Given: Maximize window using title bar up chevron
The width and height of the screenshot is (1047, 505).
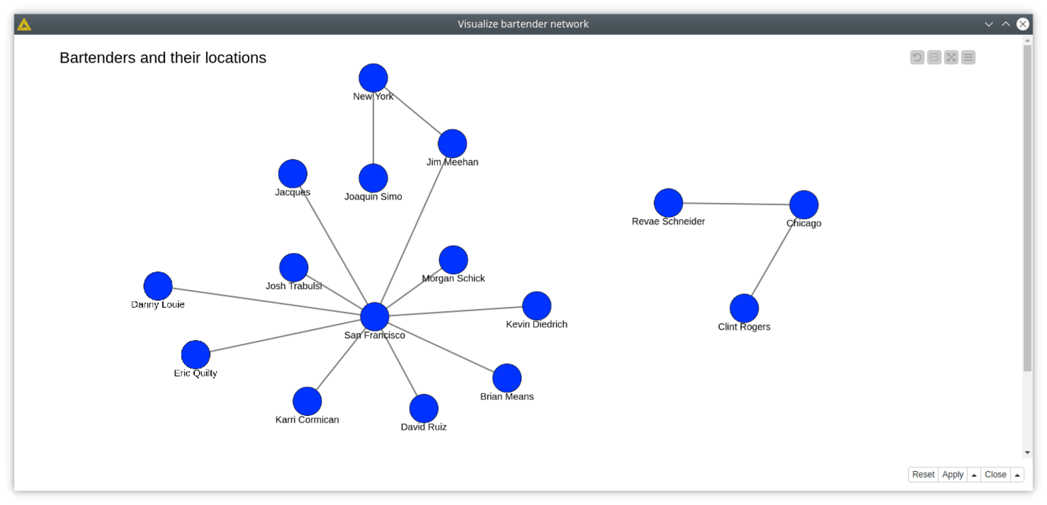Looking at the screenshot, I should (x=1005, y=24).
